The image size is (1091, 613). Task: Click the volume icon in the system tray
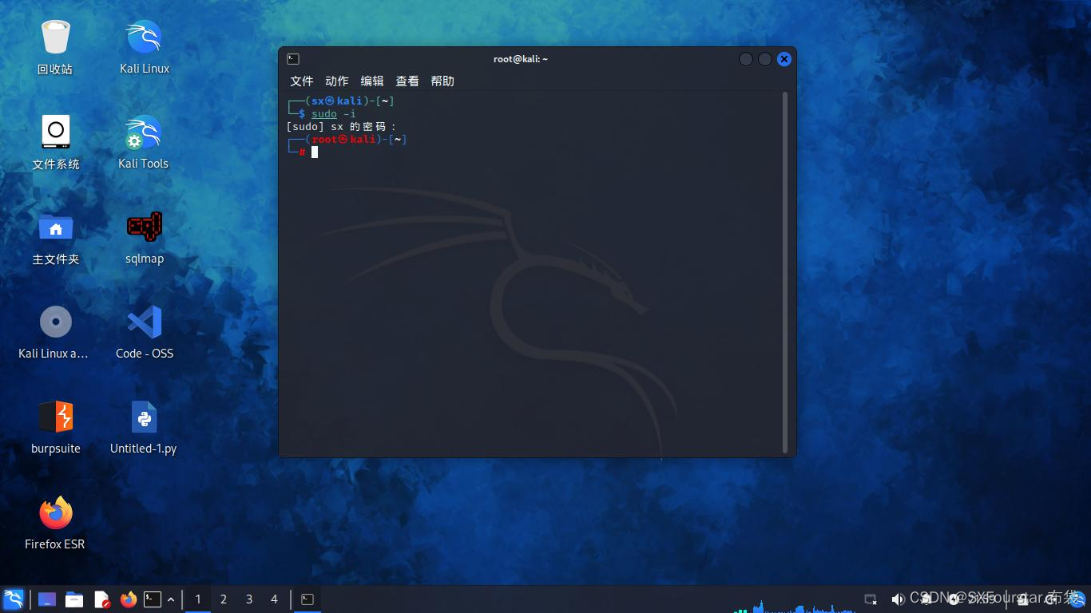pos(898,599)
